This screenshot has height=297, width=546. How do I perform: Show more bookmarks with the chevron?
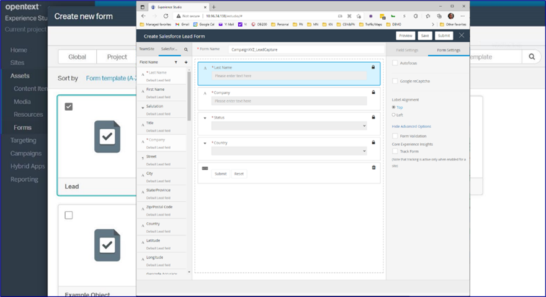coord(433,24)
